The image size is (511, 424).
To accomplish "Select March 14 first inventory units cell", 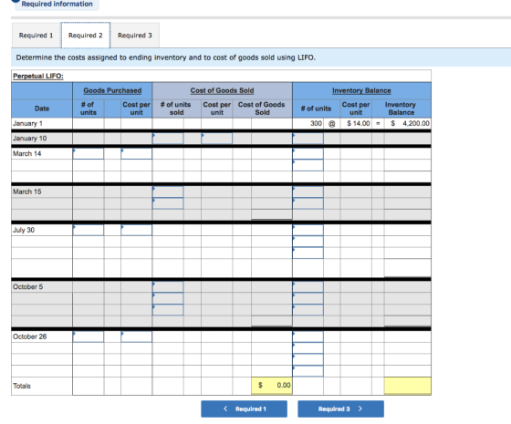I will click(x=308, y=154).
